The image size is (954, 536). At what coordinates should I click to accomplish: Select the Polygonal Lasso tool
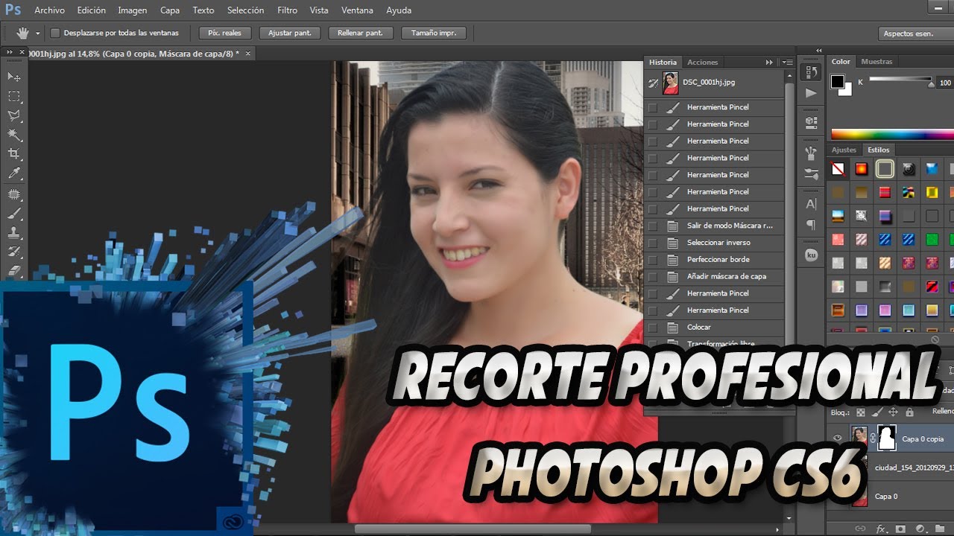pos(14,115)
